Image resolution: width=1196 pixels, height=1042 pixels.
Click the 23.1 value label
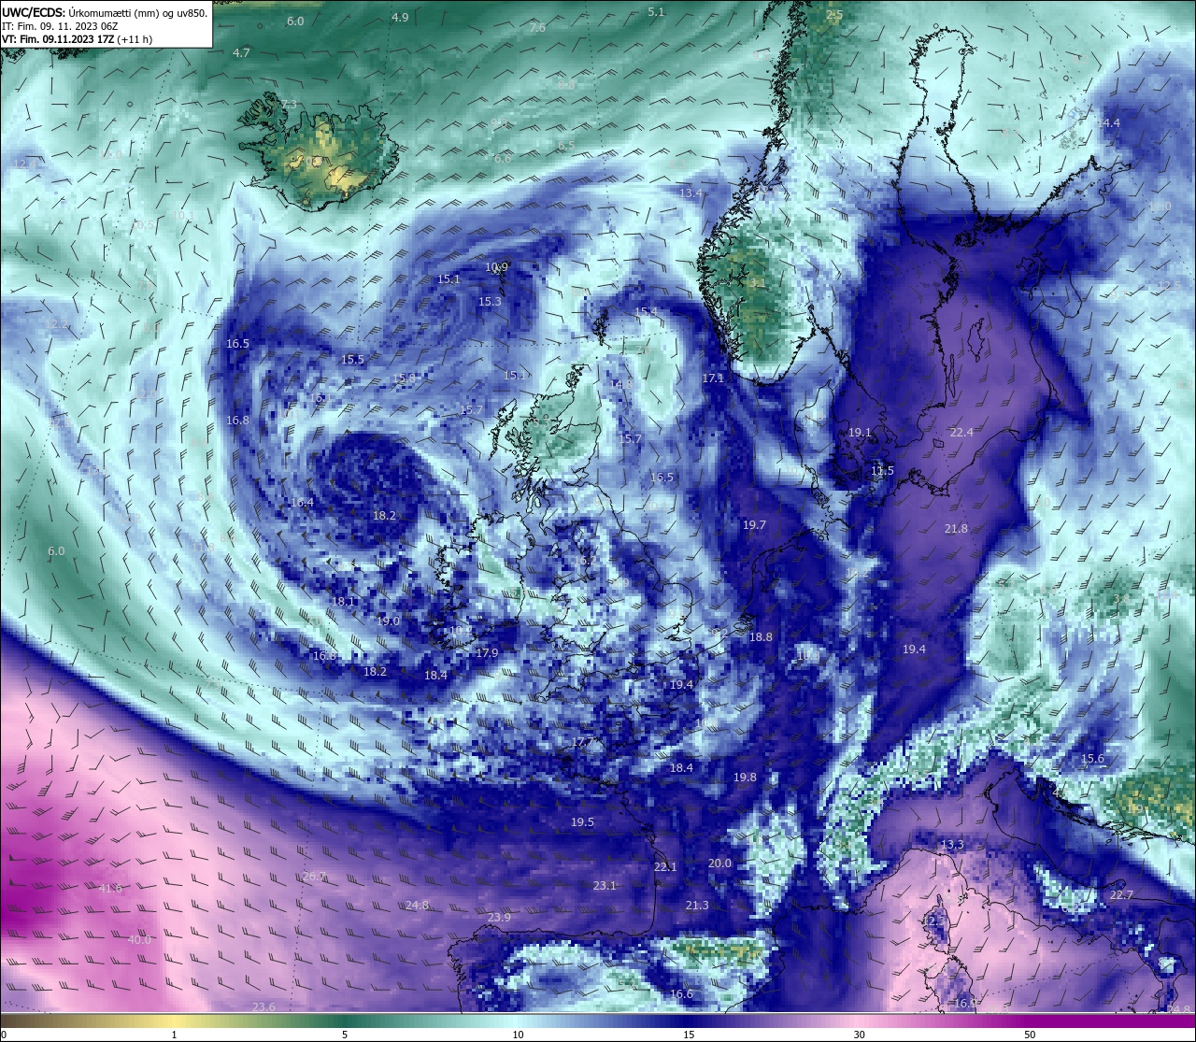pyautogui.click(x=605, y=885)
